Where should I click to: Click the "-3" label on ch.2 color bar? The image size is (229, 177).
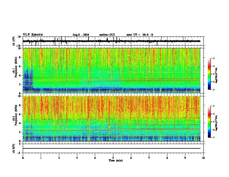[x=213, y=106]
